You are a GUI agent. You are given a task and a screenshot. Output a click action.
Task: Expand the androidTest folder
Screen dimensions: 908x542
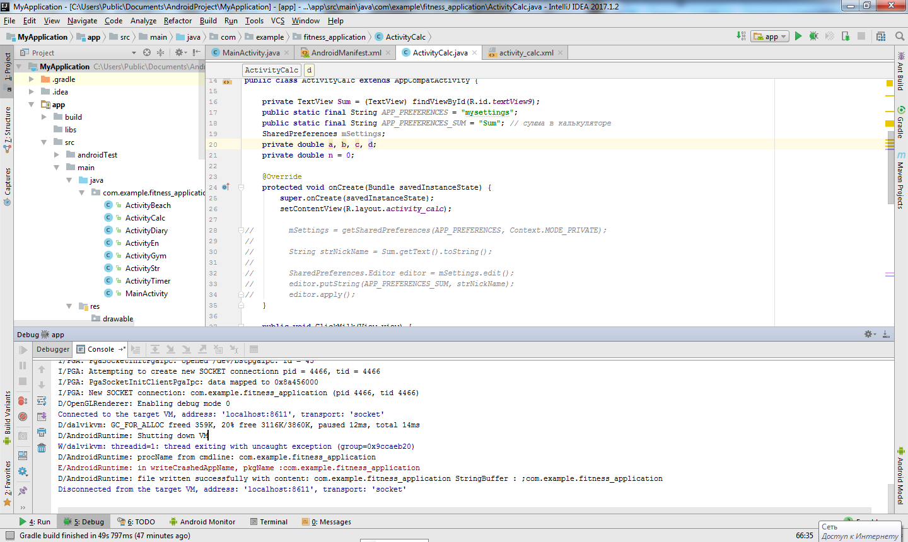57,155
